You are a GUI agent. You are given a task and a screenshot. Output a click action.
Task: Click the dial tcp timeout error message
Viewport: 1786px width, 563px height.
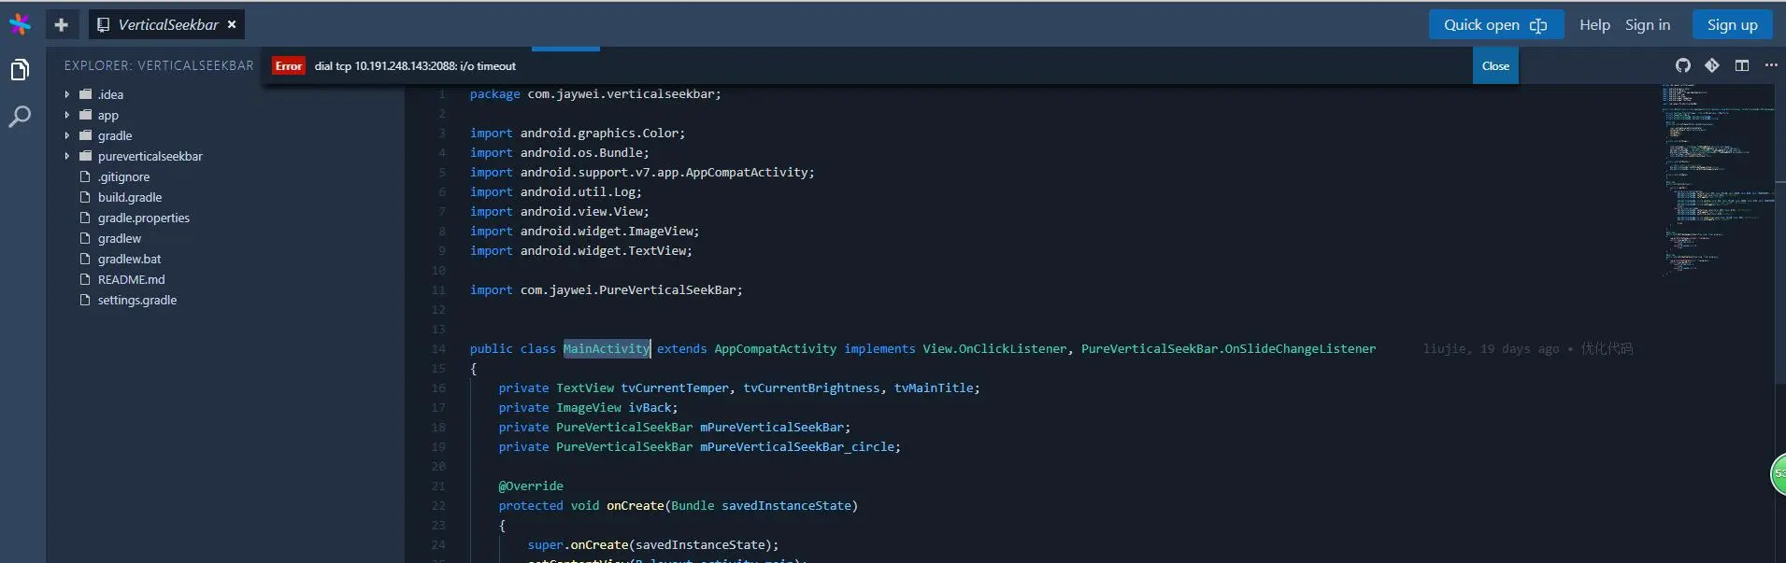coord(415,66)
